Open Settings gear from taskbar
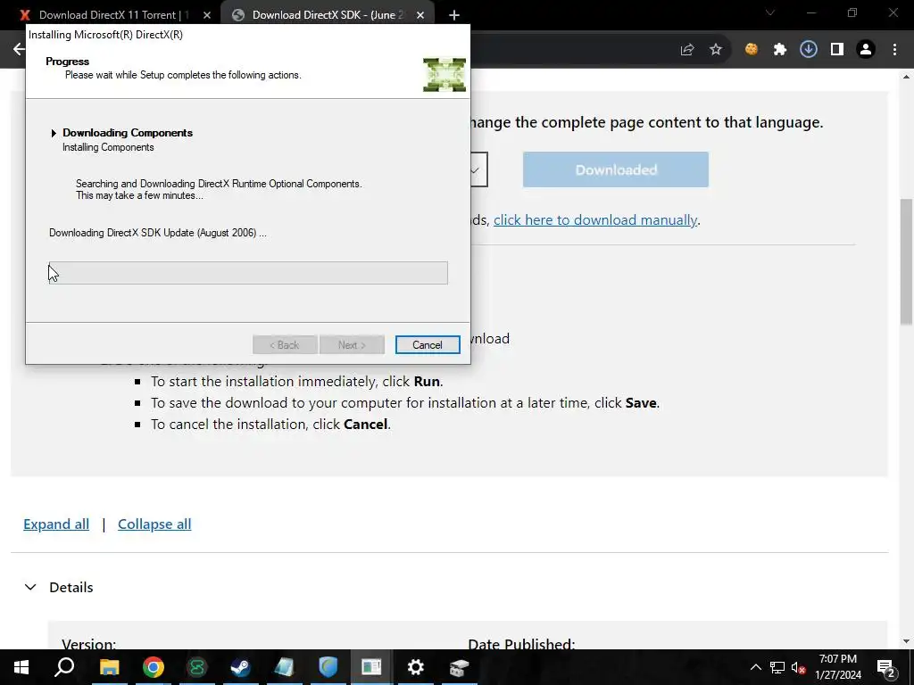 [x=416, y=667]
